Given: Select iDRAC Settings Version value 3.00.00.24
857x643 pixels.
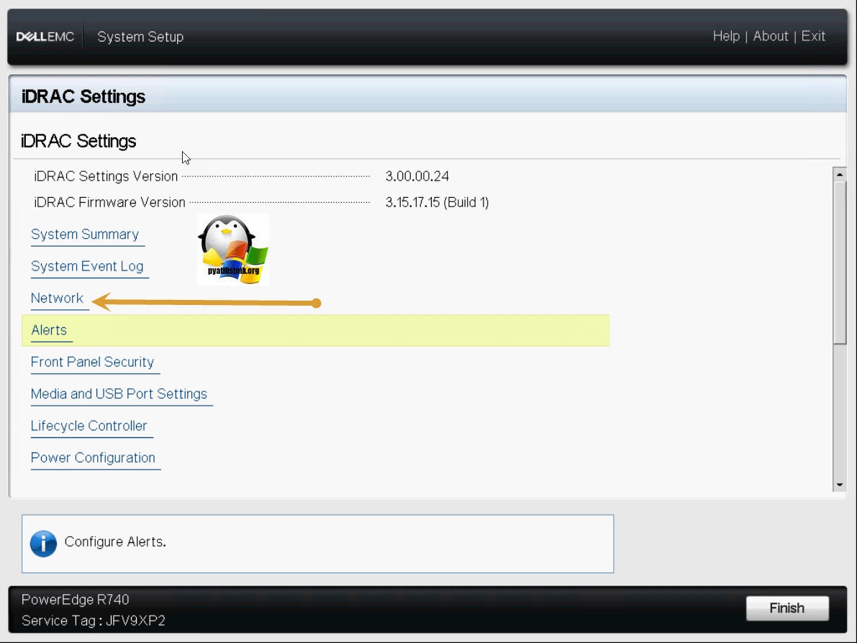Looking at the screenshot, I should pyautogui.click(x=417, y=176).
